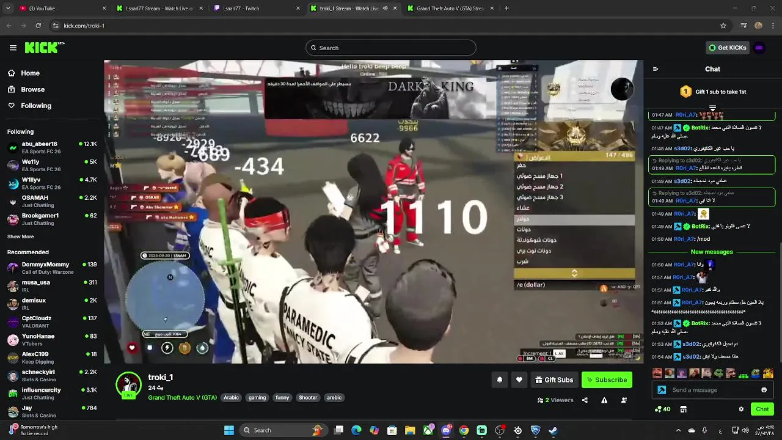782x440 pixels.
Task: Open the Kick hamburger menu
Action: [13, 48]
